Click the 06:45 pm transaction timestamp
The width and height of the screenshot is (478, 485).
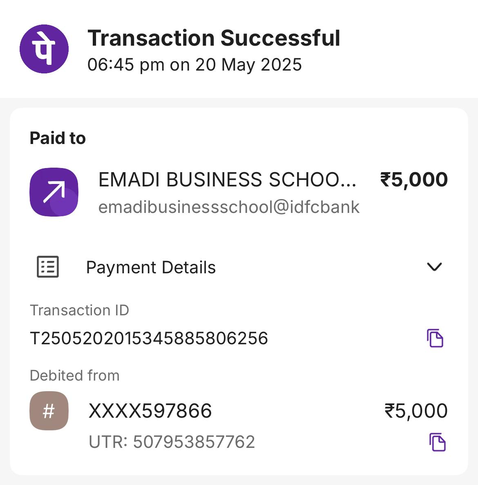coord(194,65)
